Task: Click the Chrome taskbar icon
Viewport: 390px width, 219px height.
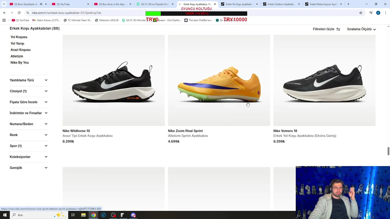Action: (x=94, y=215)
